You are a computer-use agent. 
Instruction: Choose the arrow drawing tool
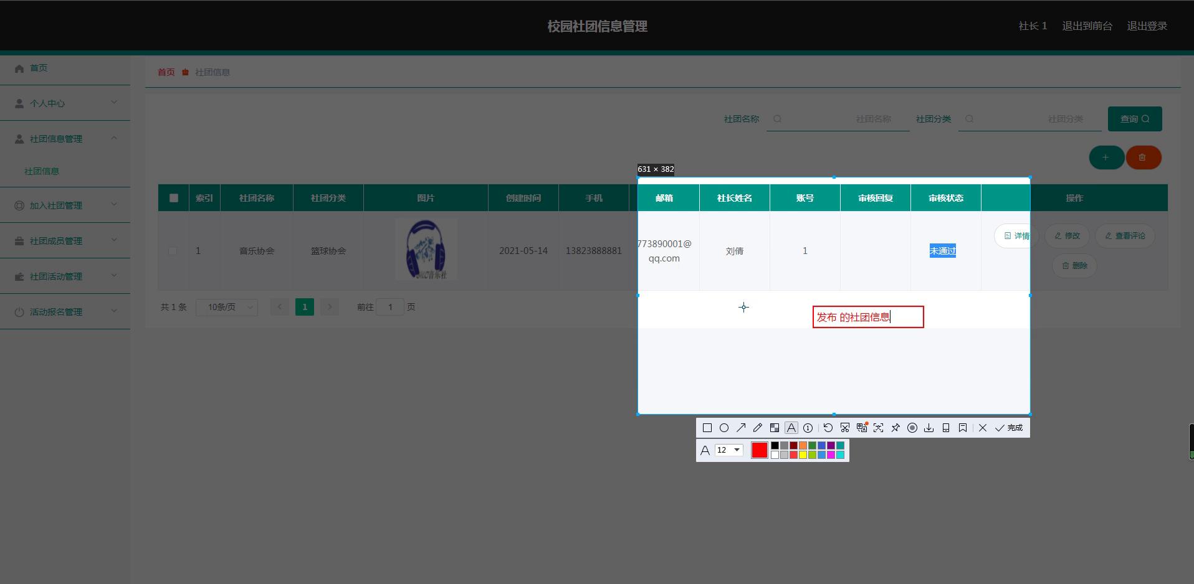point(741,428)
